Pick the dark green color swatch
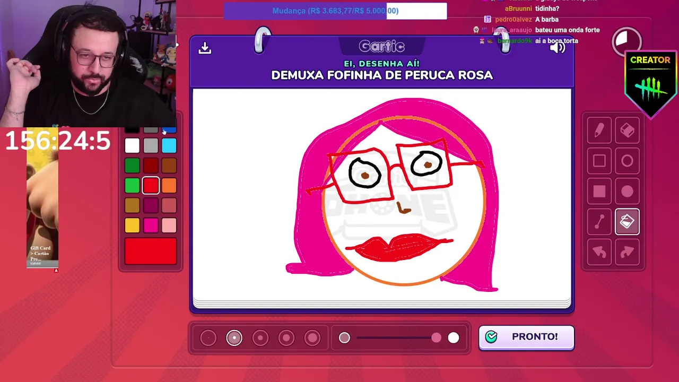The width and height of the screenshot is (679, 382). coord(132,166)
